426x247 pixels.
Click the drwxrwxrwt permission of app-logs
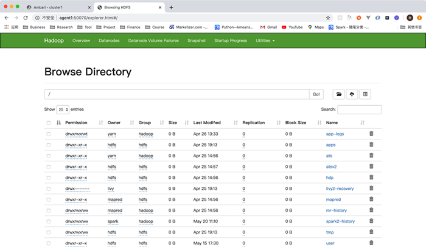[x=76, y=134]
